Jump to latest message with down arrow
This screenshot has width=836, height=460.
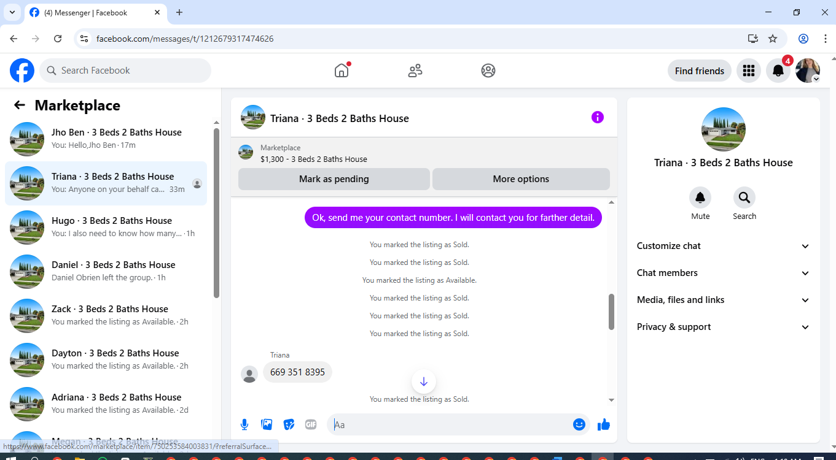(424, 382)
